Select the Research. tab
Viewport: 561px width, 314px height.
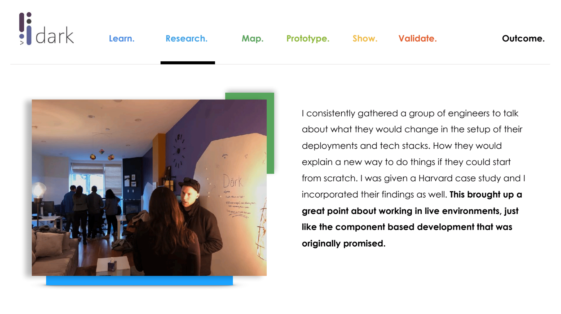(186, 38)
